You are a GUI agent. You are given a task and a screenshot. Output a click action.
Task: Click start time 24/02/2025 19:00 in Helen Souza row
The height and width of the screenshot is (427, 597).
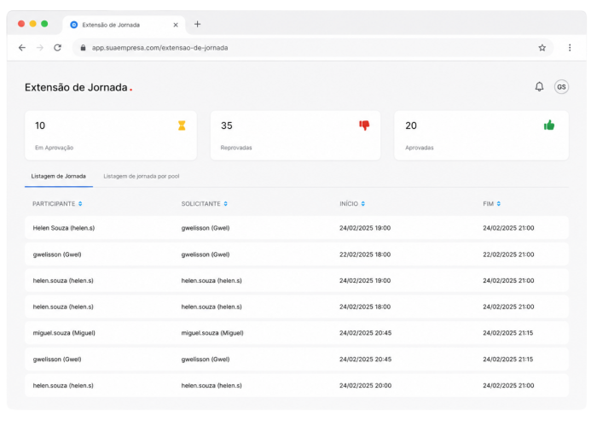click(365, 228)
